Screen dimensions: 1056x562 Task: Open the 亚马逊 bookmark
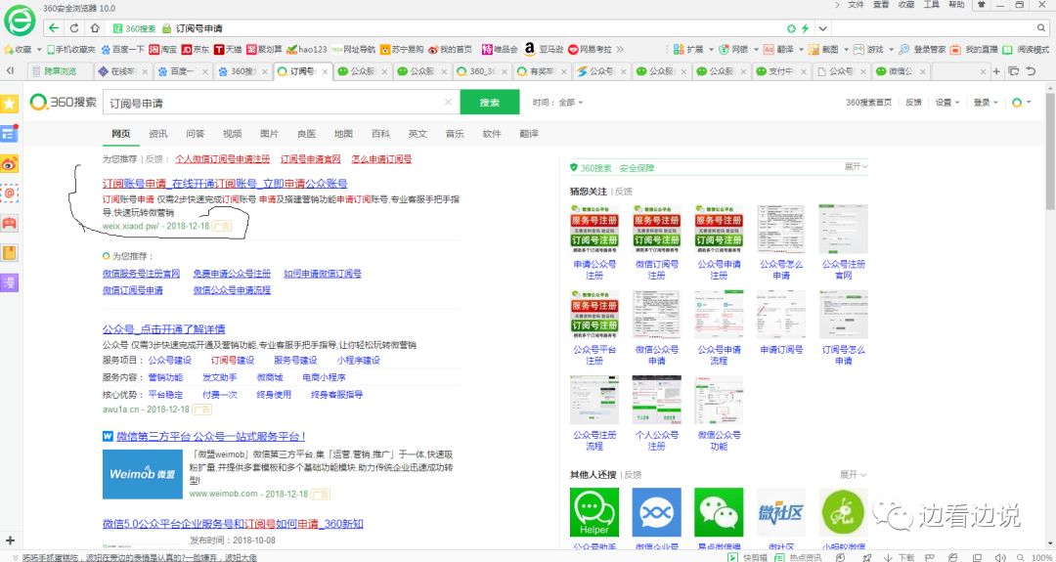[545, 49]
